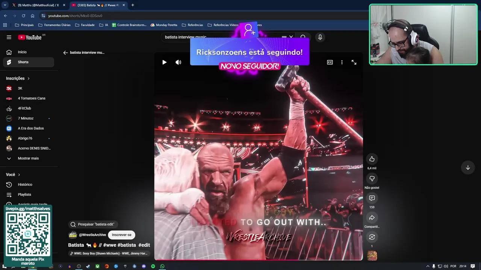Click the address bar URL

pos(75,16)
